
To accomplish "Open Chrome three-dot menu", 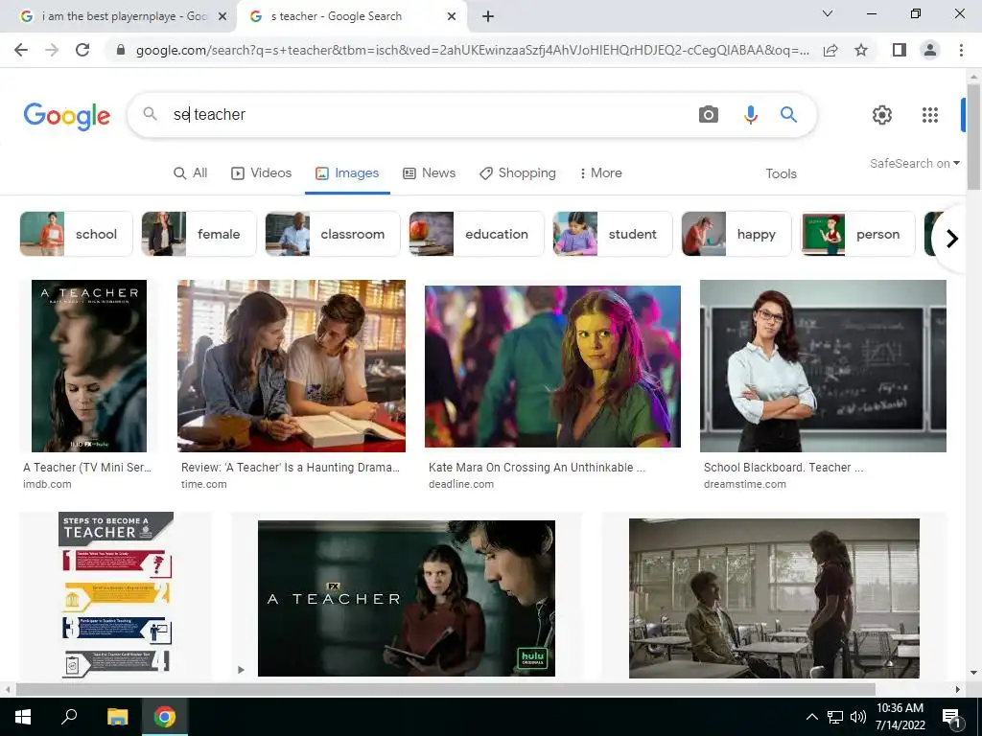I will [961, 50].
